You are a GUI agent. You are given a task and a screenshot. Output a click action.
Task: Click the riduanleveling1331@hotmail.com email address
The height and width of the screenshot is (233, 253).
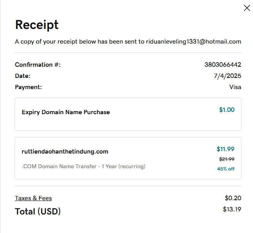point(194,42)
